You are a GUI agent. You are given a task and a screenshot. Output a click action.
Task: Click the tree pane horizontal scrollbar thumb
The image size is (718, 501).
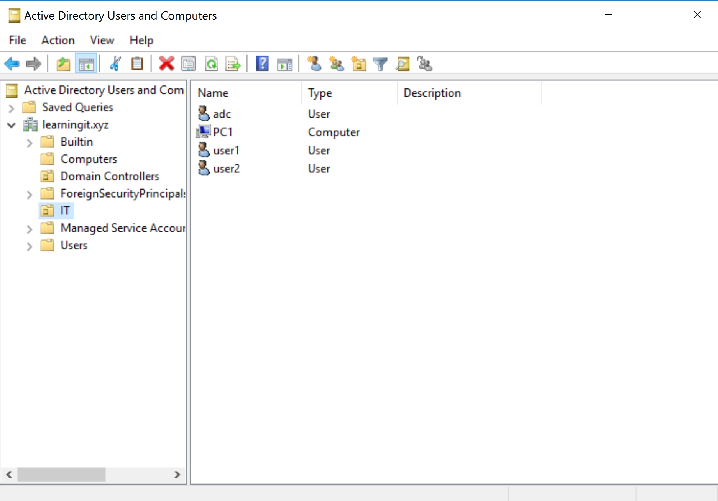pyautogui.click(x=61, y=475)
